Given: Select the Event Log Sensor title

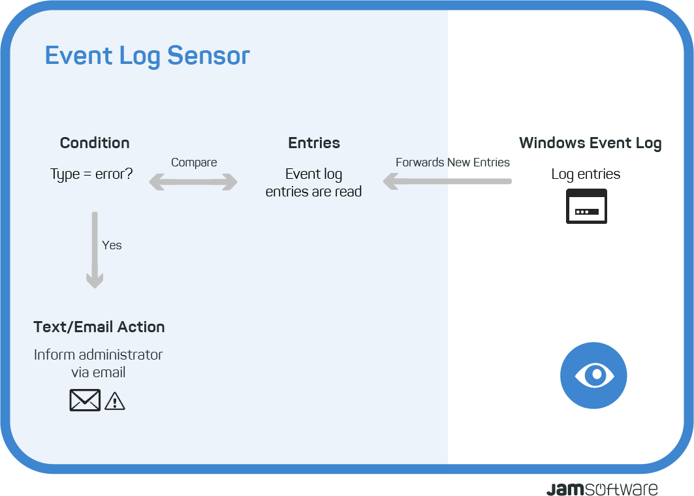Looking at the screenshot, I should coord(148,55).
